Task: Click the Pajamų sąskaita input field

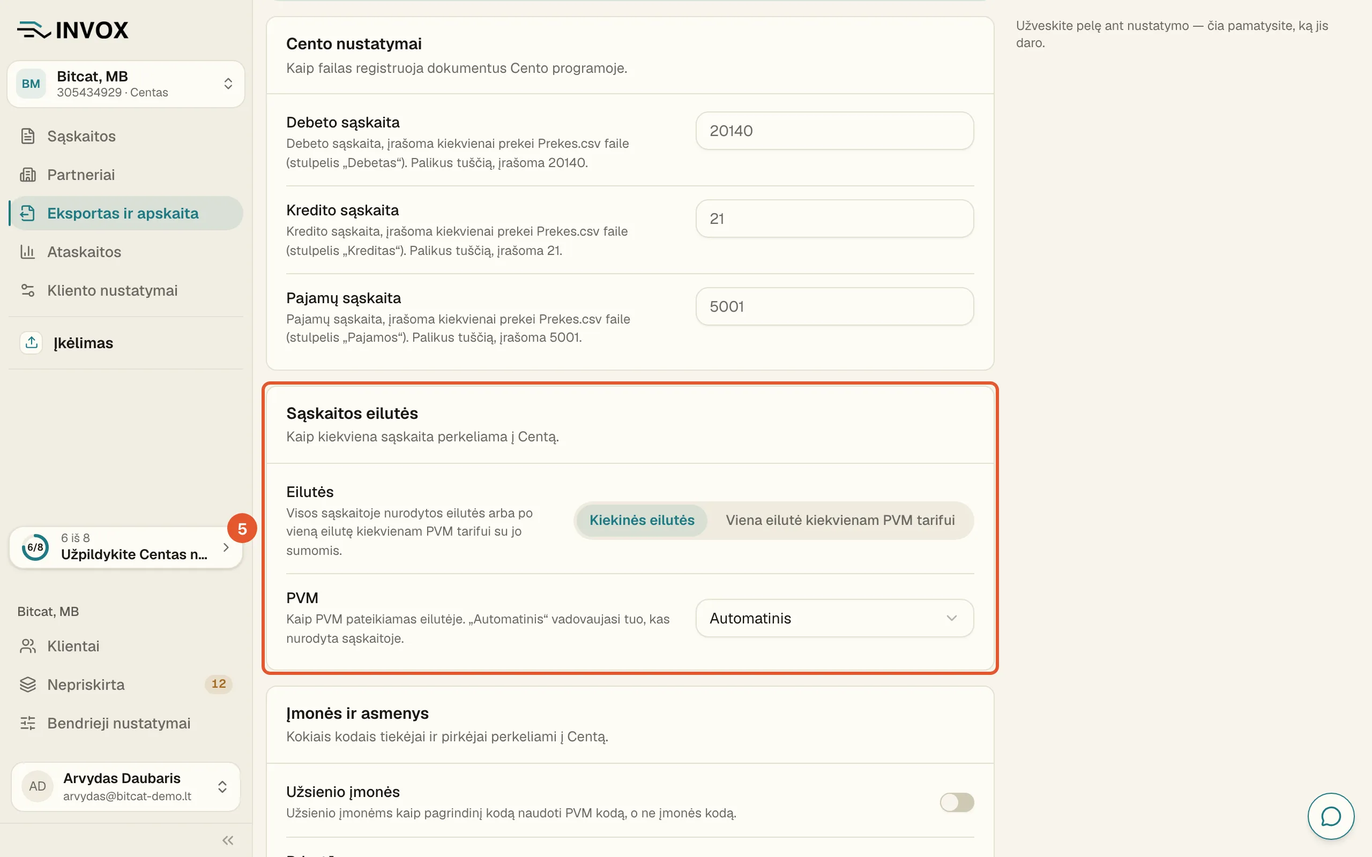Action: [834, 306]
